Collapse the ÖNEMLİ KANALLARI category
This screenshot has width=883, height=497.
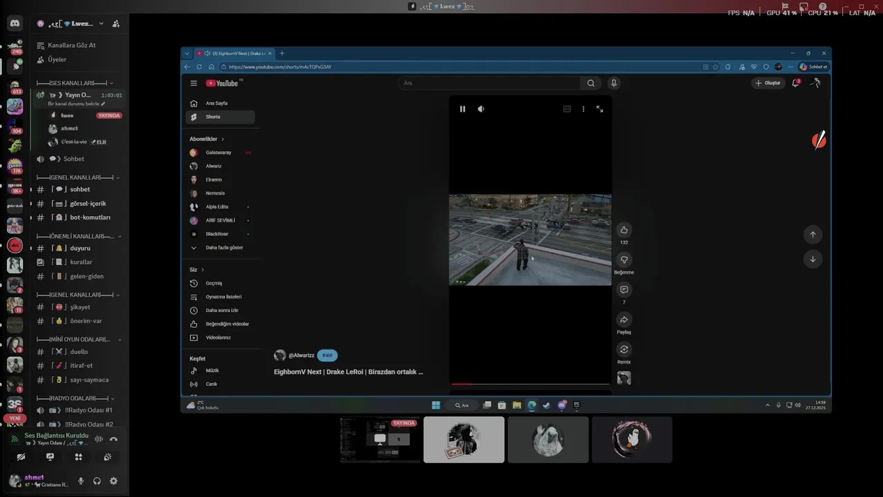(79, 236)
